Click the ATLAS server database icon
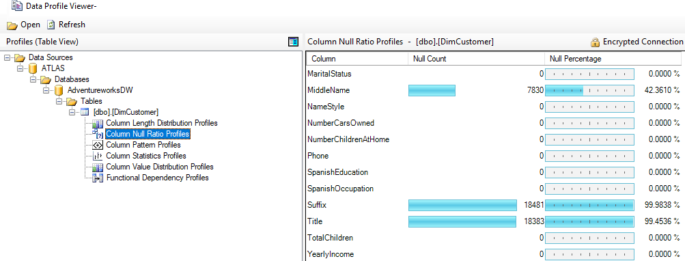Image resolution: width=685 pixels, height=261 pixels. coord(33,68)
